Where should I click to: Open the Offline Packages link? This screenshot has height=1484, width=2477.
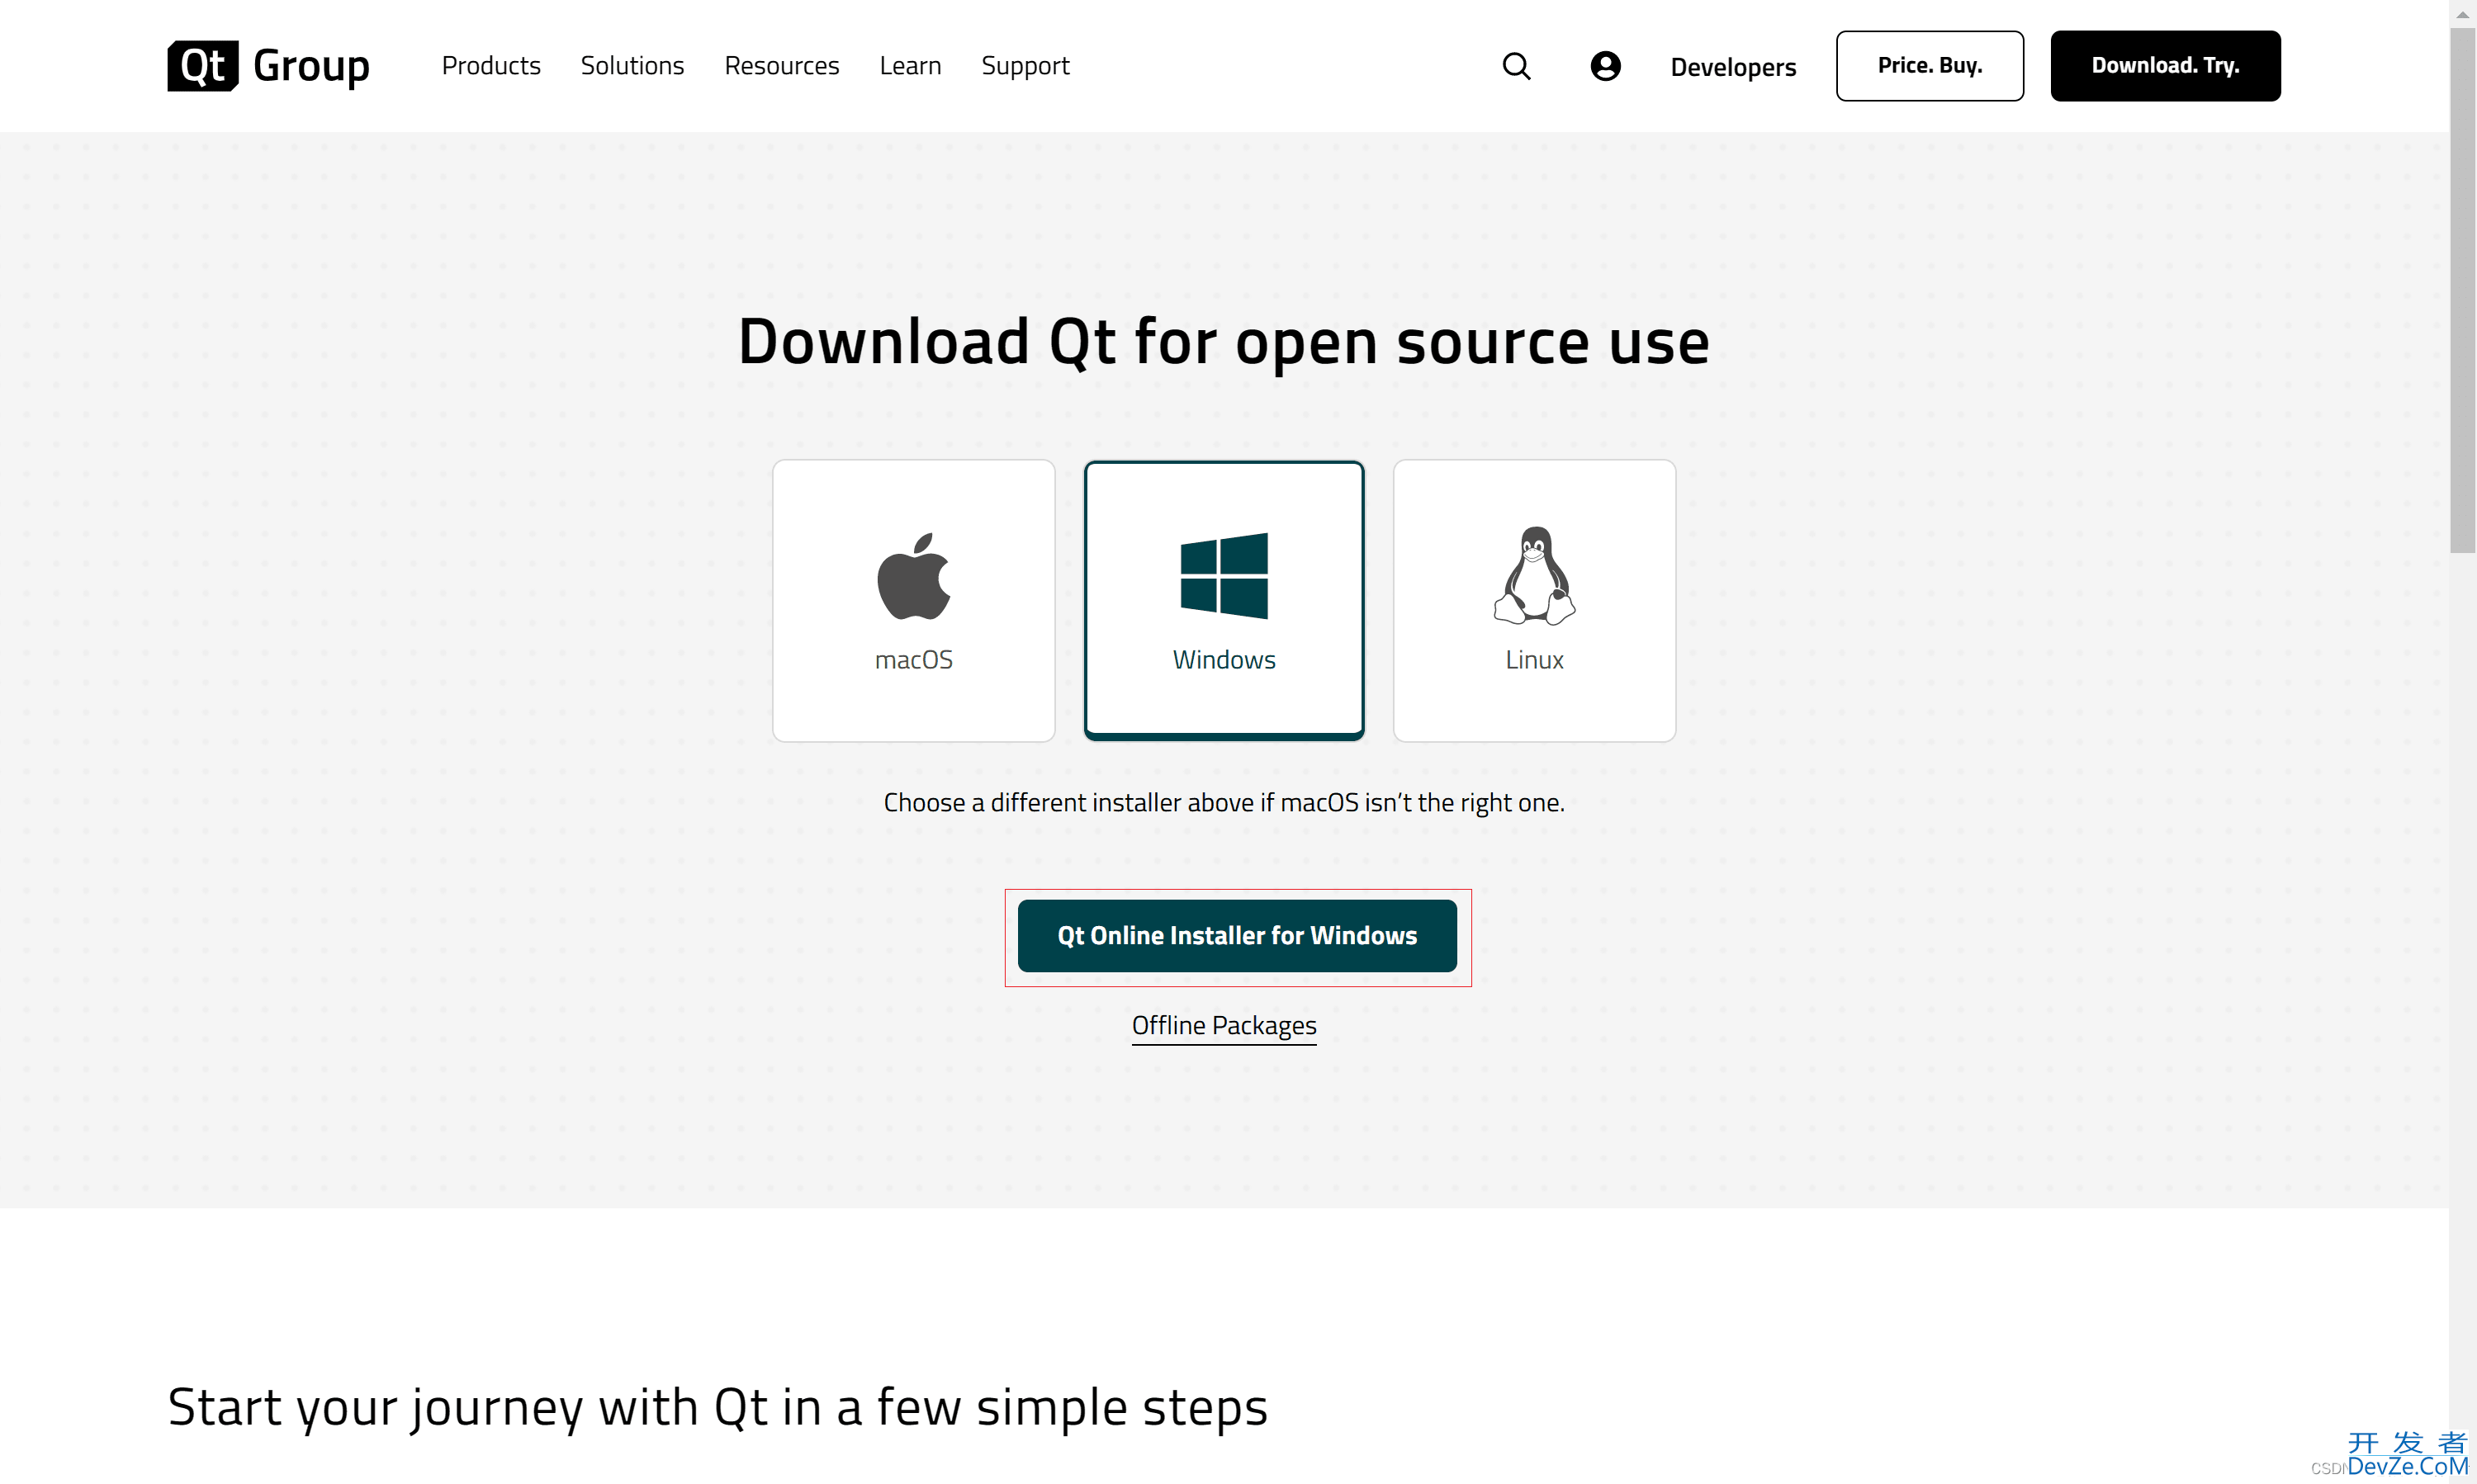(1224, 1024)
